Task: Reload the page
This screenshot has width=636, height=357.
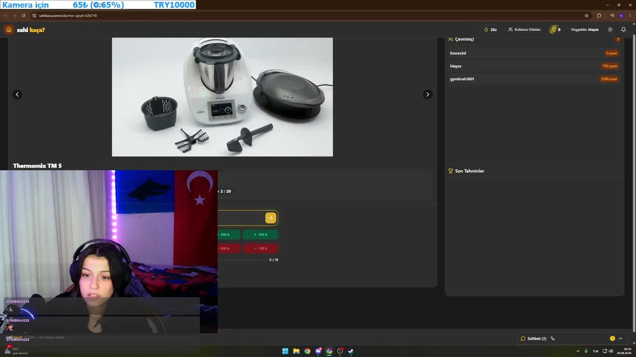Action: (23, 15)
